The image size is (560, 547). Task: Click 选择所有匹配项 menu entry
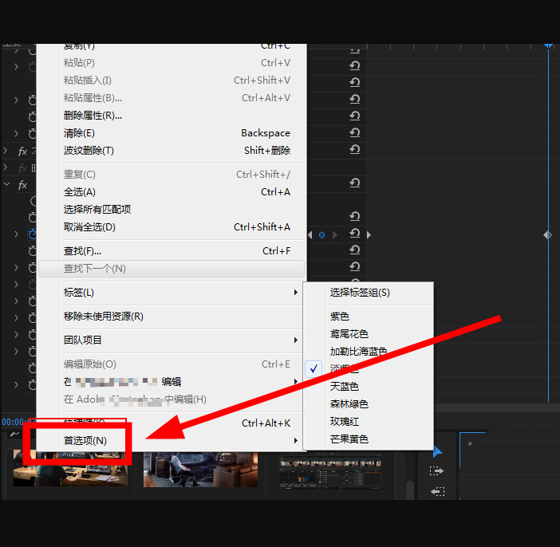(172, 210)
